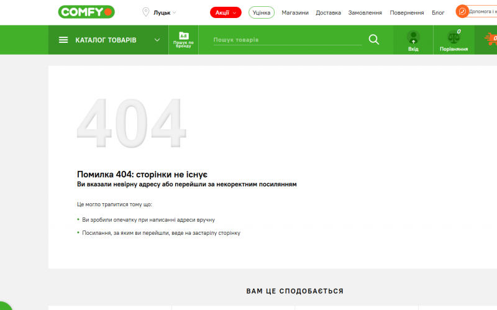The height and width of the screenshot is (310, 497).
Task: Expand the Луцьк city selector
Action: 165,12
